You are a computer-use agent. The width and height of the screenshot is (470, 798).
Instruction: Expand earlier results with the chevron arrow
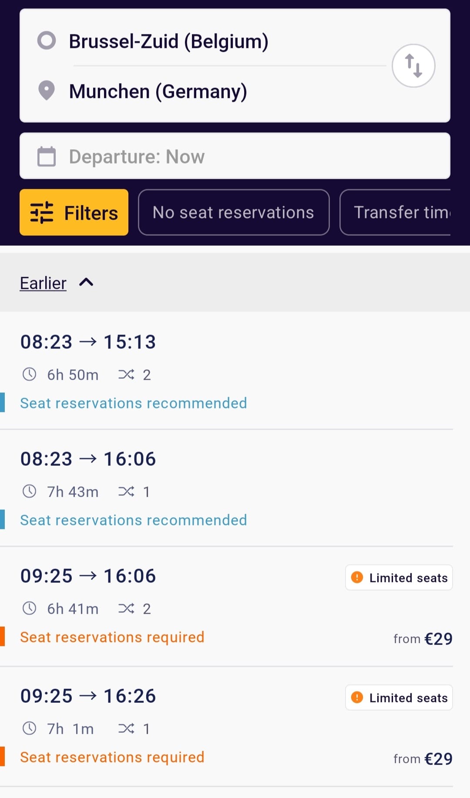[x=86, y=283]
